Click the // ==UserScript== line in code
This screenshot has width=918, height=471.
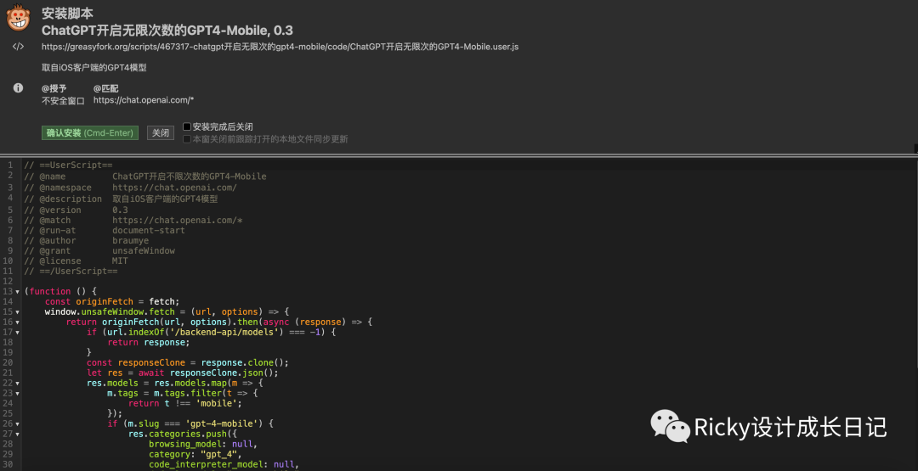[x=68, y=165]
